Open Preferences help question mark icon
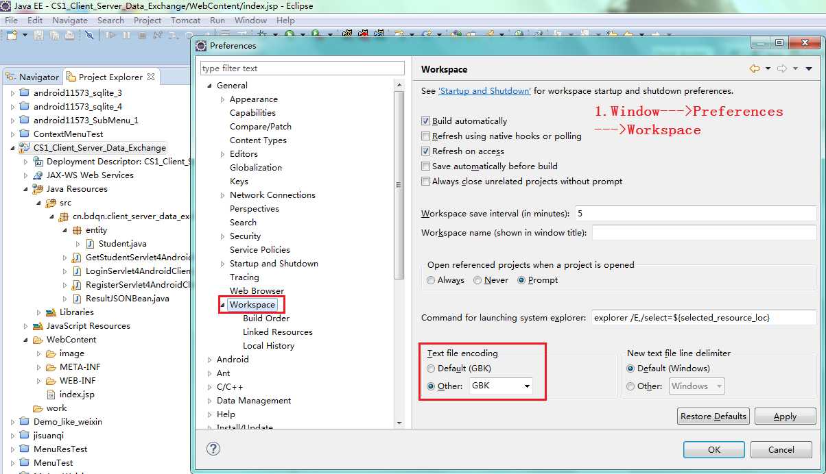 (213, 449)
